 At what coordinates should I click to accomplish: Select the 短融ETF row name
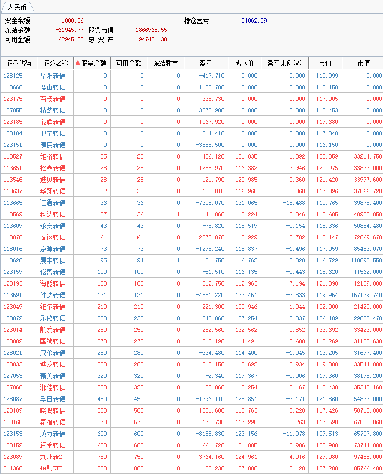click(51, 468)
